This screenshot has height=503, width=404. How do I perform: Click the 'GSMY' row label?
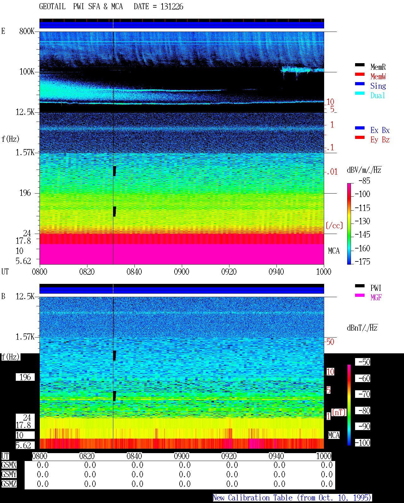point(9,474)
